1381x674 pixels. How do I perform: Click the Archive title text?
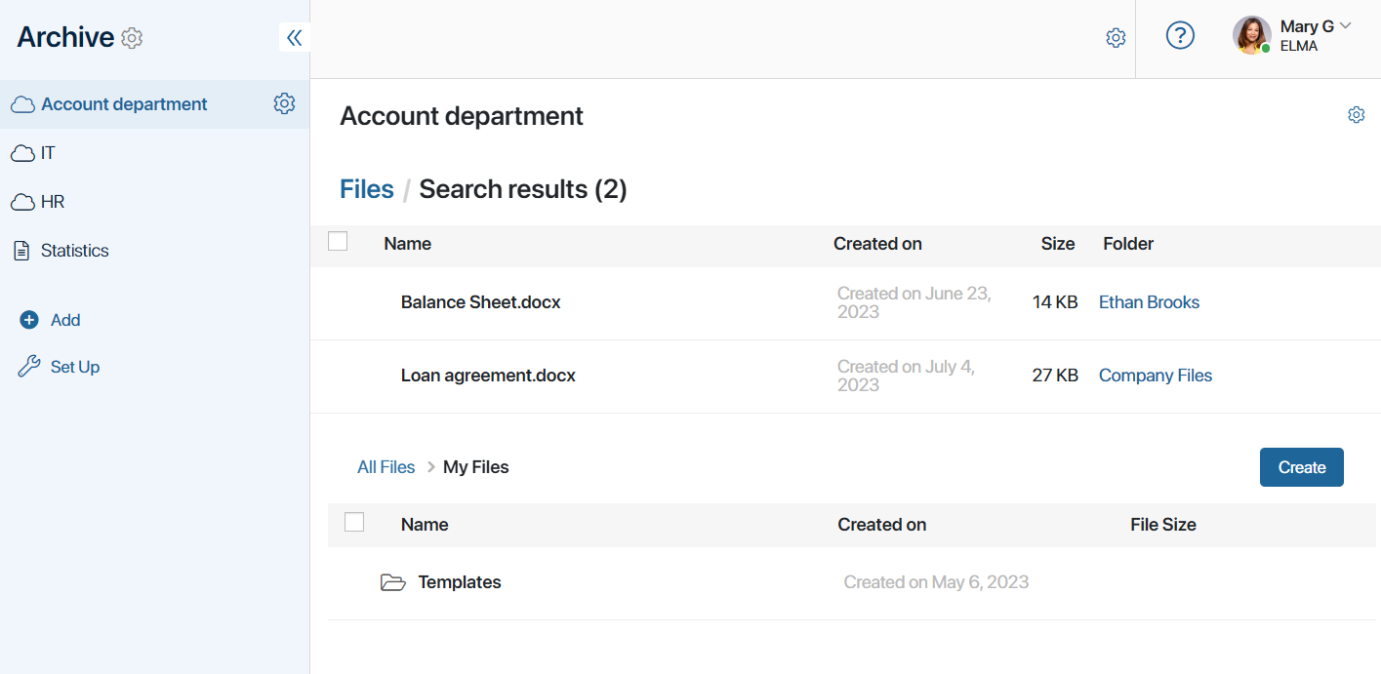[65, 37]
